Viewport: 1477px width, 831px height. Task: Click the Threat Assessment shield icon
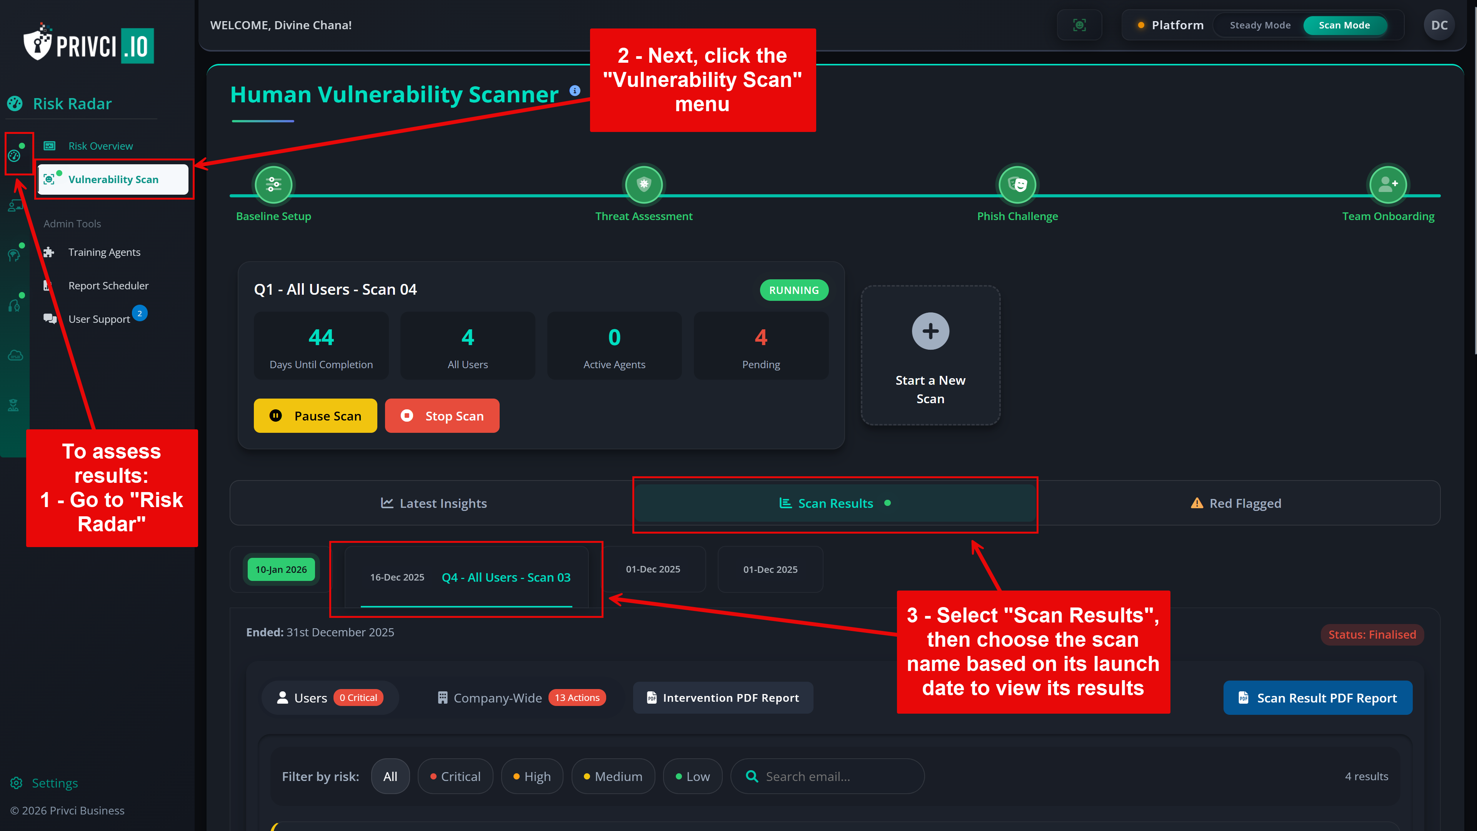pyautogui.click(x=643, y=185)
